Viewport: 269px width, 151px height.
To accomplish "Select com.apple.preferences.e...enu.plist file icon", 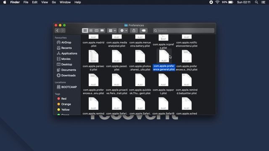I will click(93, 80).
